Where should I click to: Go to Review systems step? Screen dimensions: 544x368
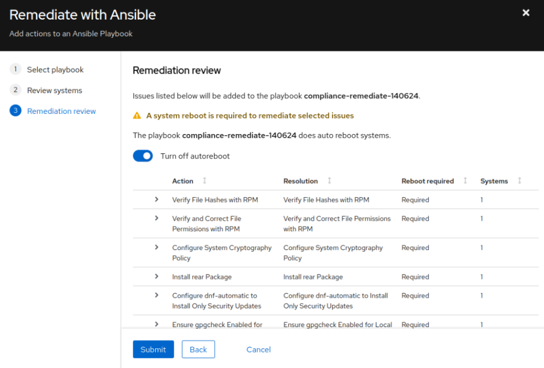coord(54,90)
